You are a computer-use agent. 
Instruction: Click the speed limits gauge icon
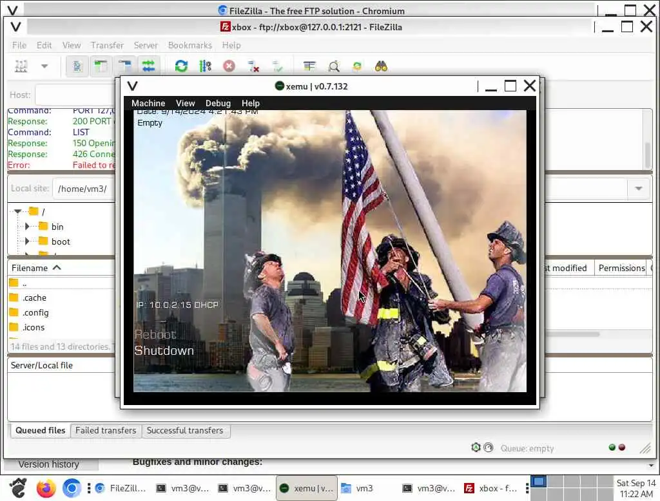point(489,448)
